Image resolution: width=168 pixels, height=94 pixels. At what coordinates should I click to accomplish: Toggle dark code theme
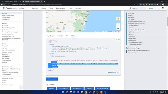116,39
